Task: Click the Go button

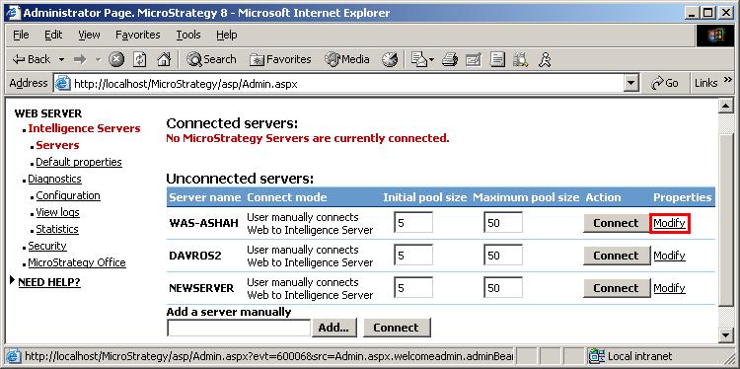Action: click(664, 84)
